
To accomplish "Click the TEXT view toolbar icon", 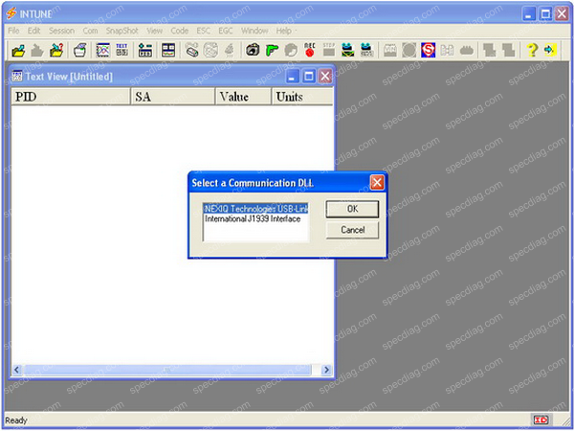I will (121, 50).
